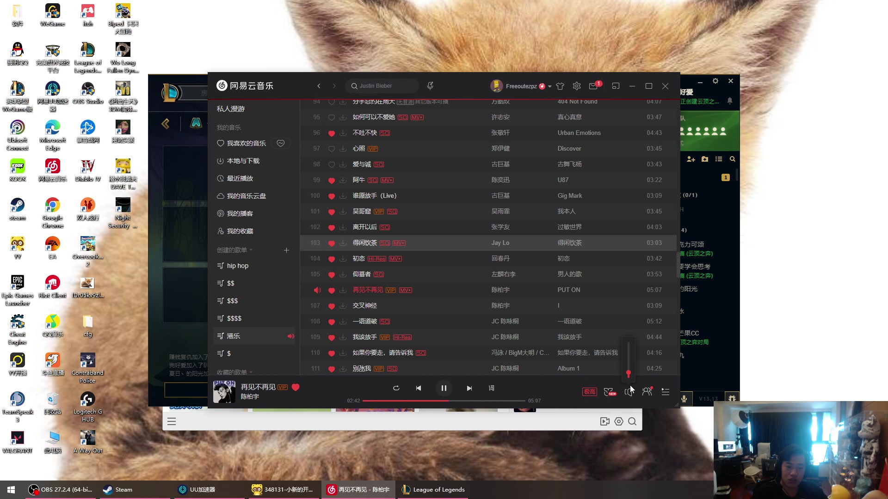Click artist link Jay Lo
The width and height of the screenshot is (888, 499).
500,243
